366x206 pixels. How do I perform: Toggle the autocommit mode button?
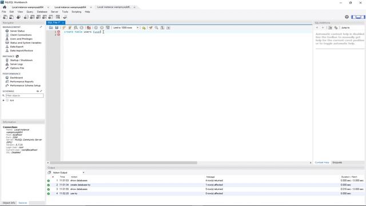(x=108, y=27)
